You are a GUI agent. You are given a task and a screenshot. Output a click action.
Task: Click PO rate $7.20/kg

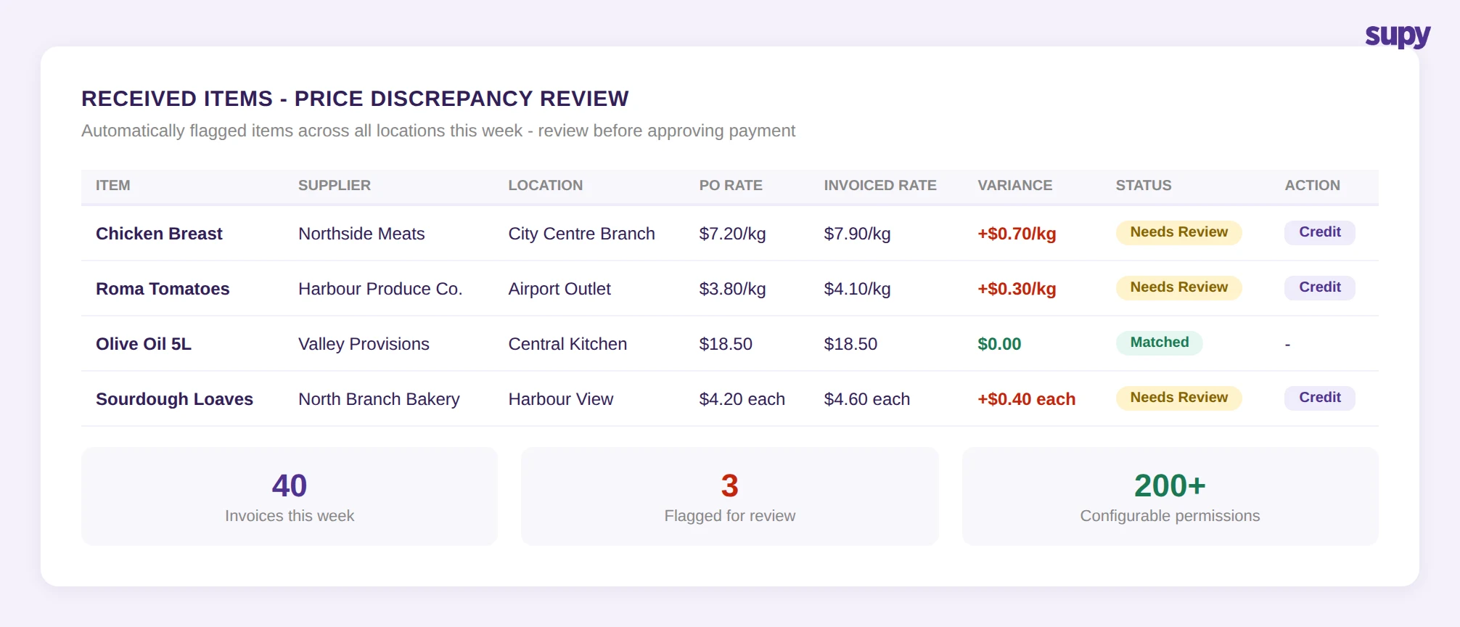732,234
